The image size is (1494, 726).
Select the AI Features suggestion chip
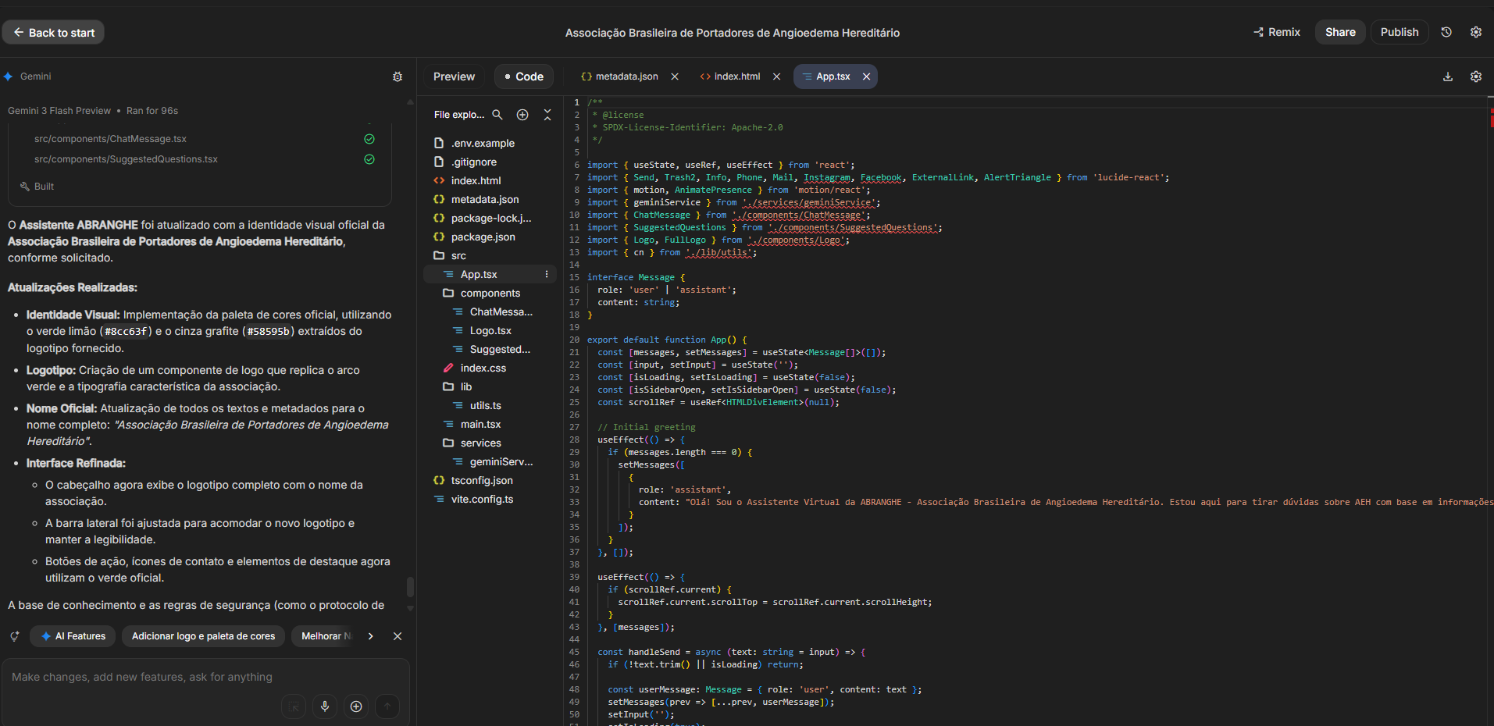[x=72, y=635]
